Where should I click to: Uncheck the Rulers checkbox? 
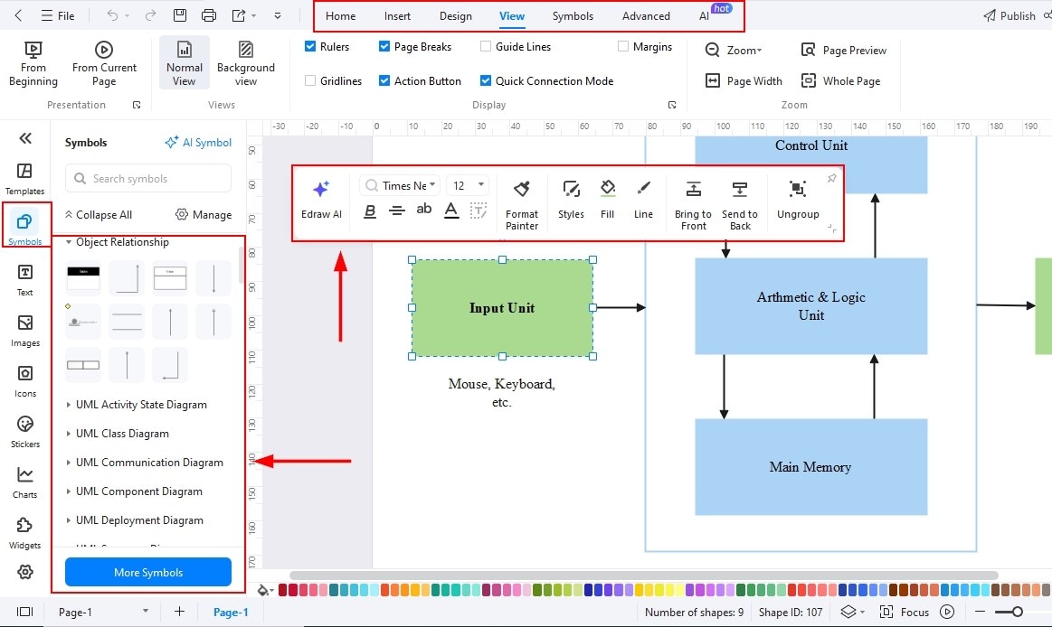click(x=310, y=46)
